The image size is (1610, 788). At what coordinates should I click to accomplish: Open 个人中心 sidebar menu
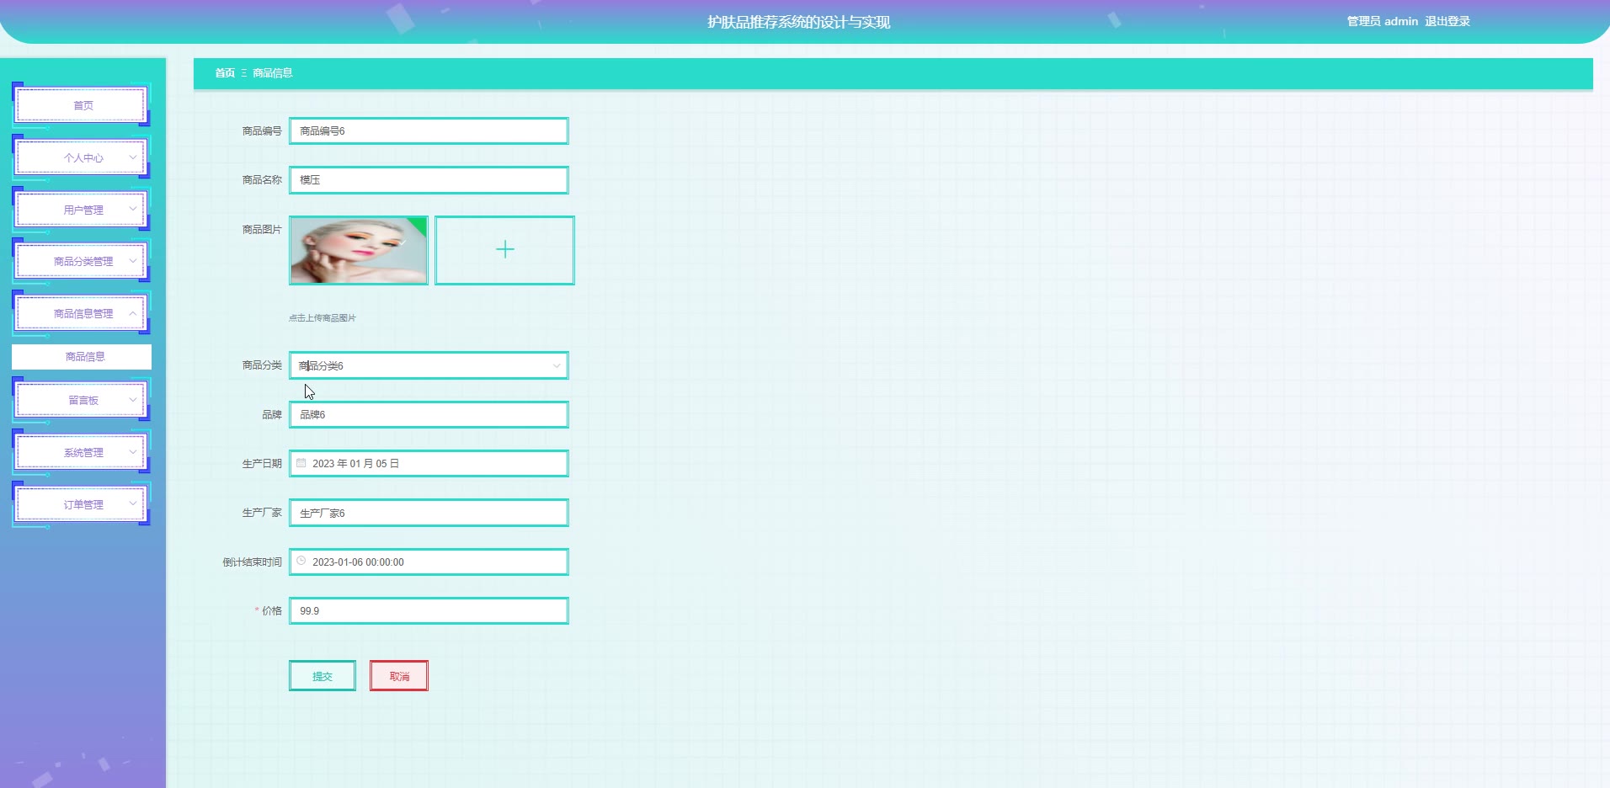tap(82, 157)
